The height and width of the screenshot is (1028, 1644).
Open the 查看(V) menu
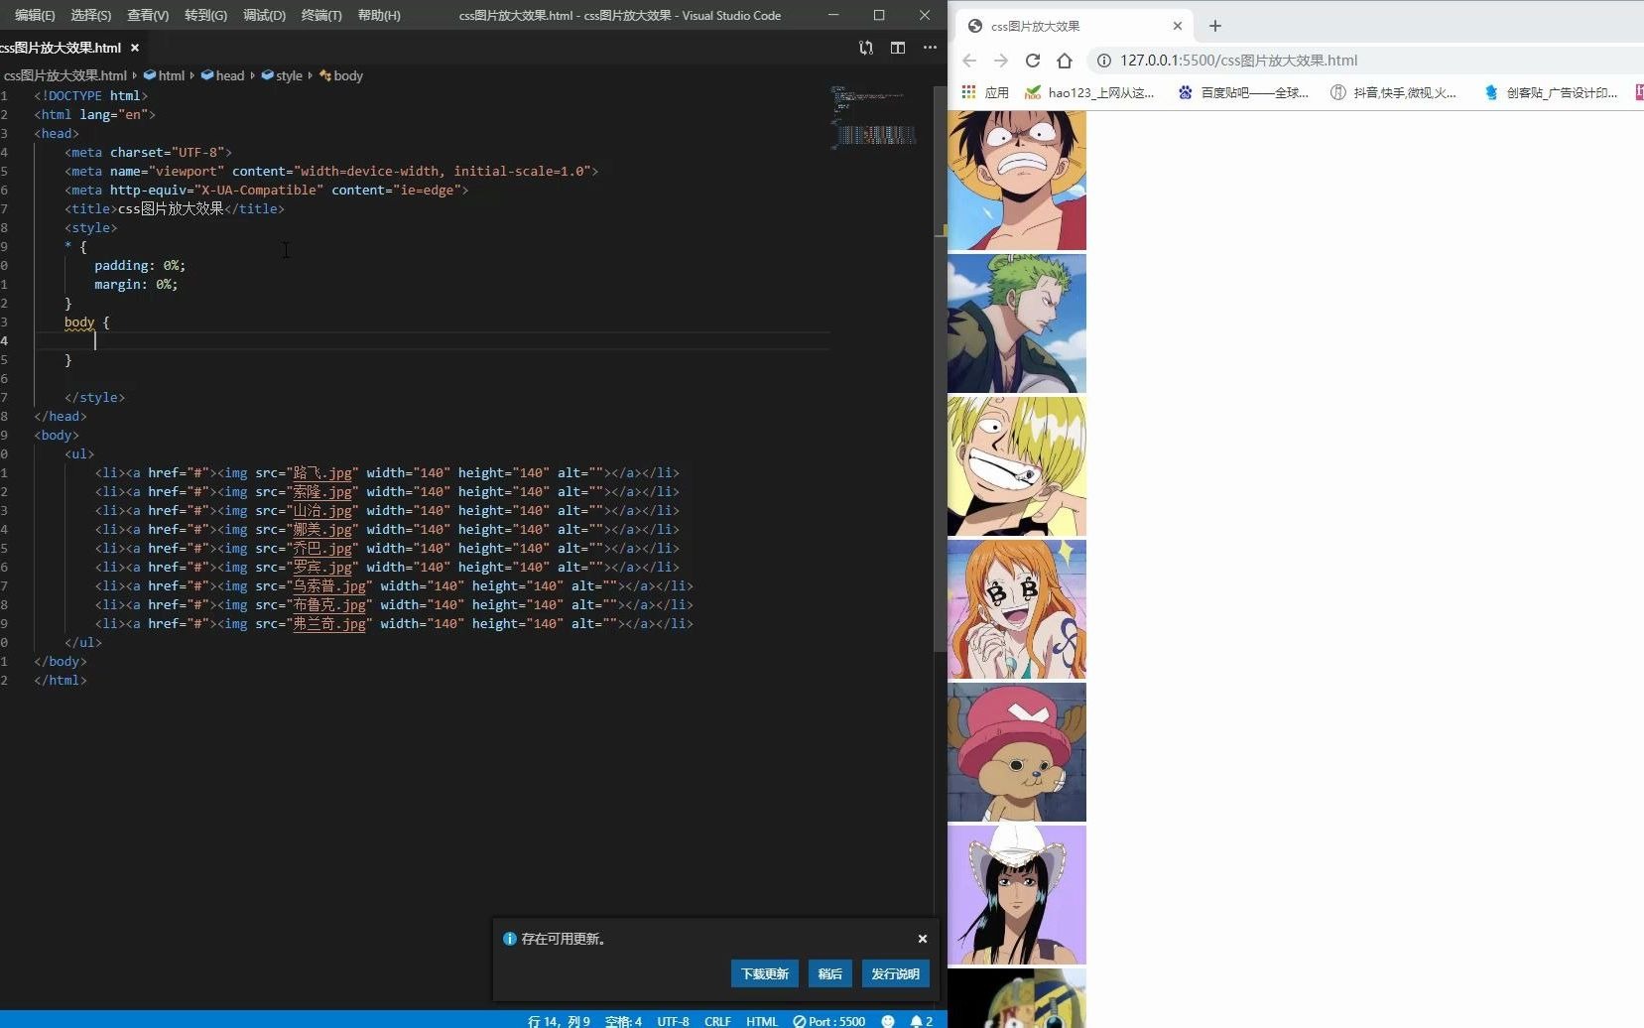click(x=147, y=15)
